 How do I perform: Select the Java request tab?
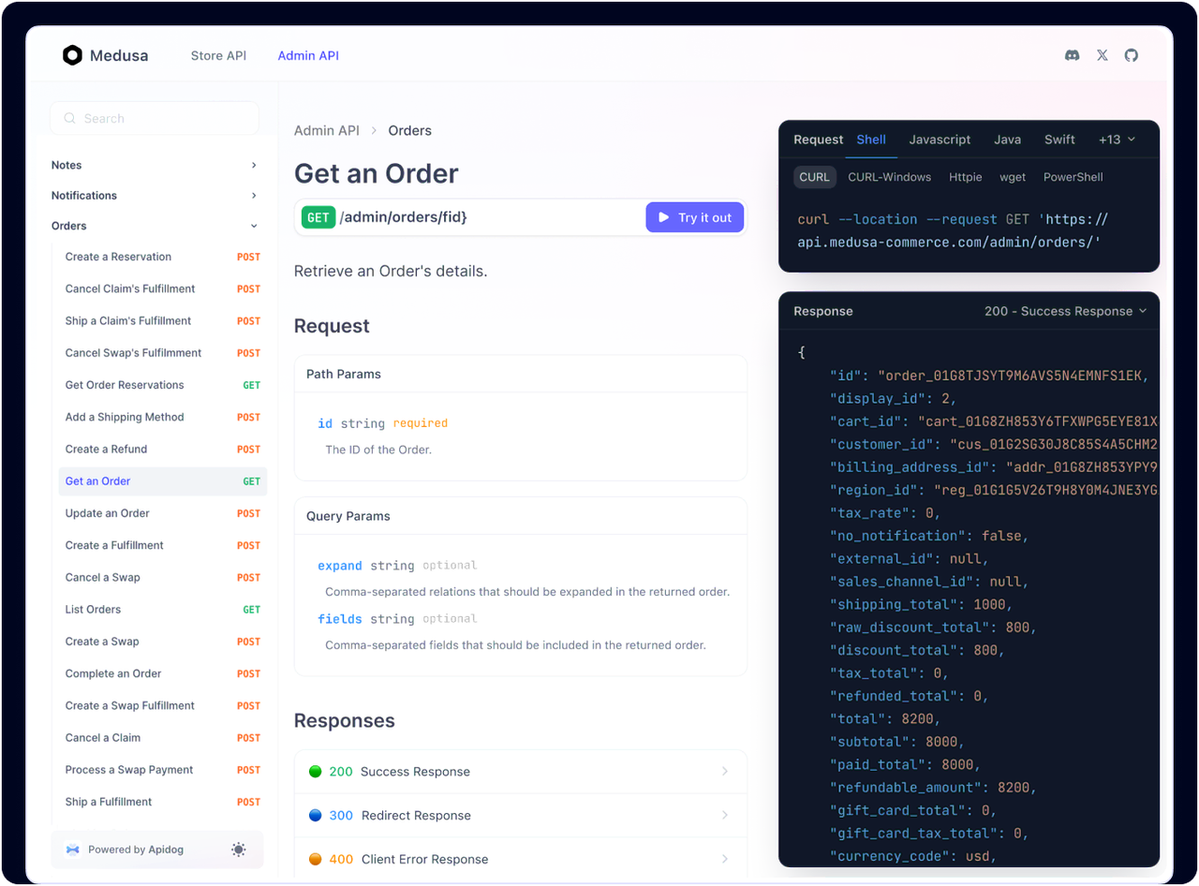click(1008, 140)
